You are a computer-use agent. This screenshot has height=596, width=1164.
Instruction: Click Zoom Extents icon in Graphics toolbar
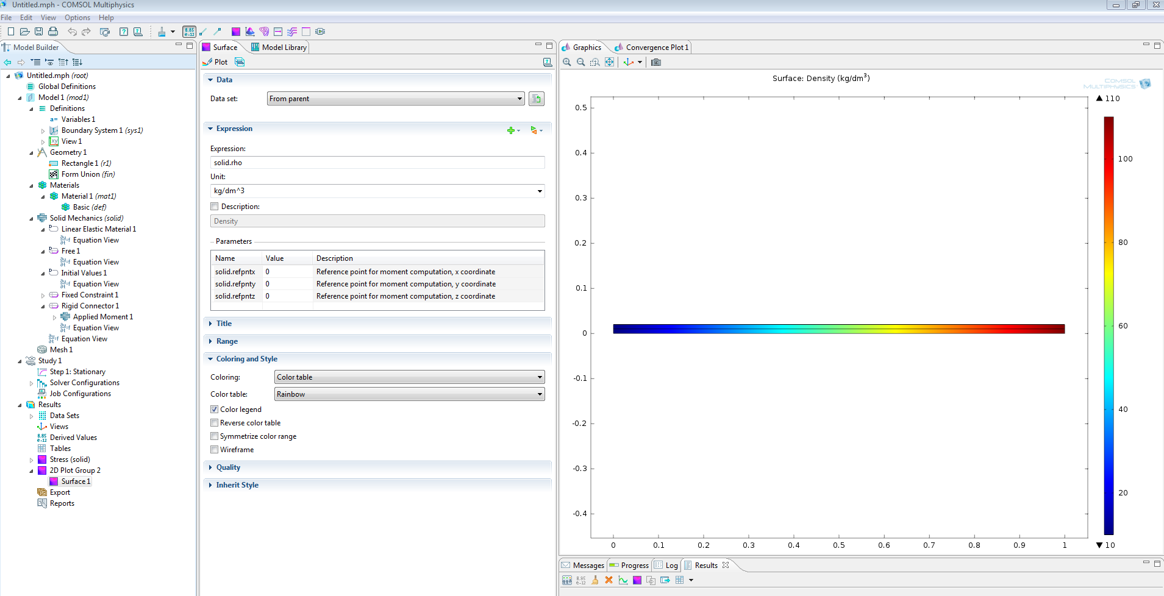click(609, 62)
